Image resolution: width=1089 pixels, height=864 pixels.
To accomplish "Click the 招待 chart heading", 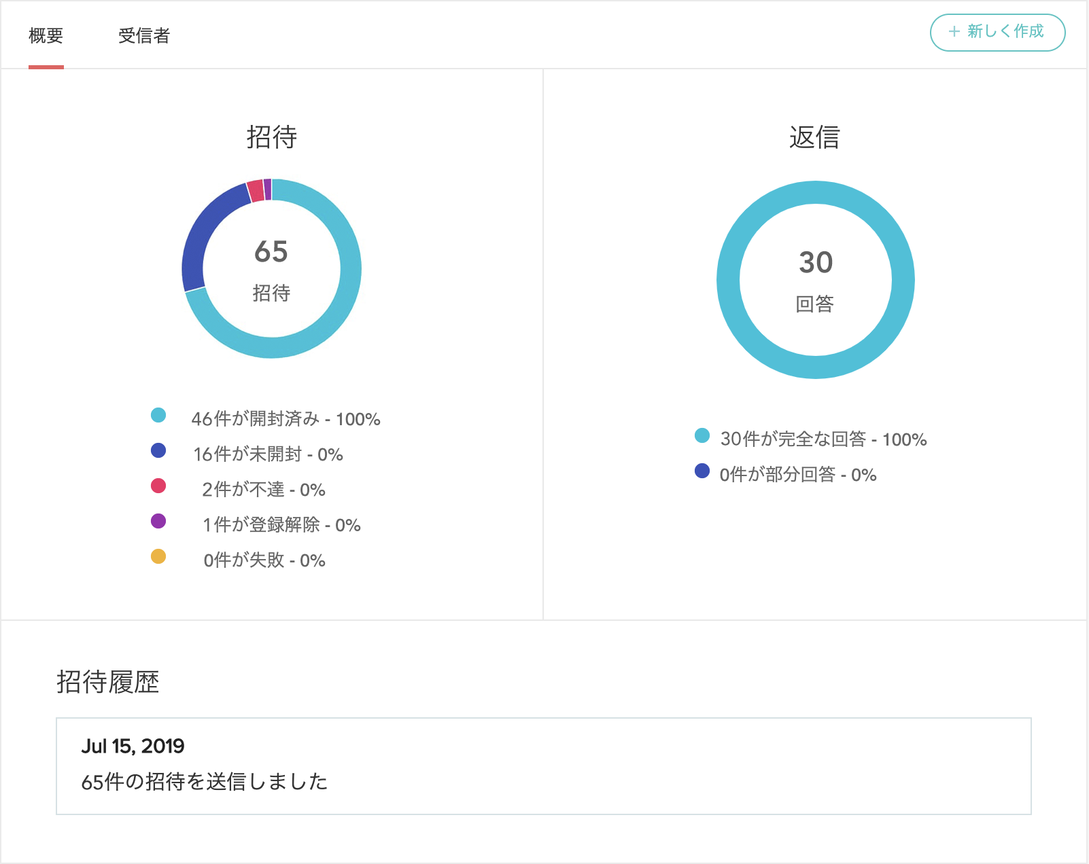I will pyautogui.click(x=271, y=137).
